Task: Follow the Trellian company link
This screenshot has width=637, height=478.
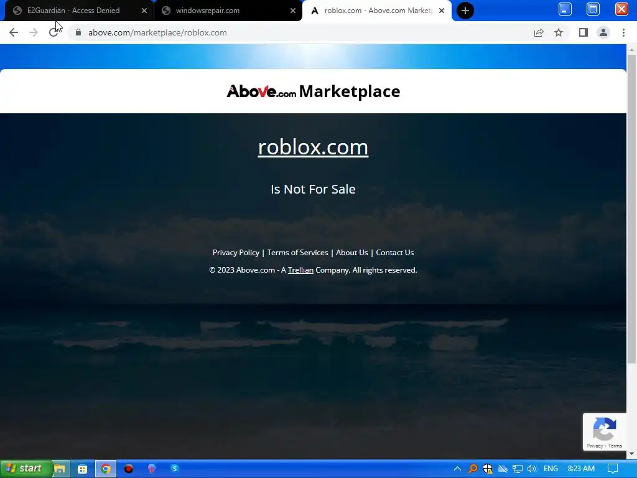Action: (x=300, y=270)
